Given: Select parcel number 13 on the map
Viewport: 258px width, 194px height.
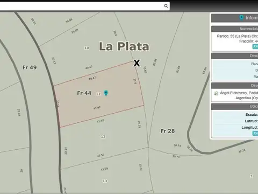Looking at the screenshot, I should pos(105,181).
